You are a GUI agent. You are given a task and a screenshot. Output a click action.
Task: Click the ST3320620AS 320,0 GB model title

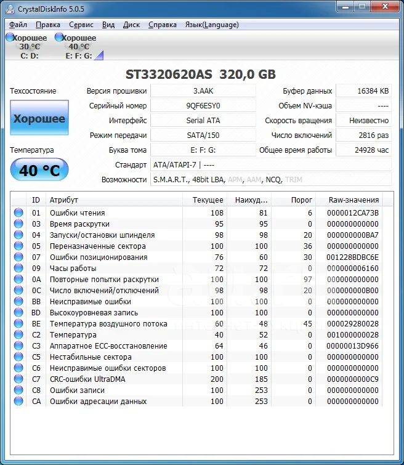(201, 74)
